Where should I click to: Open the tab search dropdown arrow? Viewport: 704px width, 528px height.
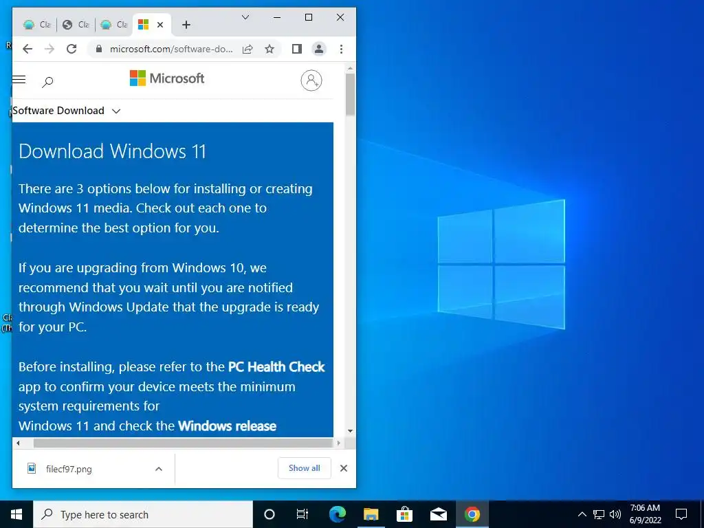coord(245,17)
